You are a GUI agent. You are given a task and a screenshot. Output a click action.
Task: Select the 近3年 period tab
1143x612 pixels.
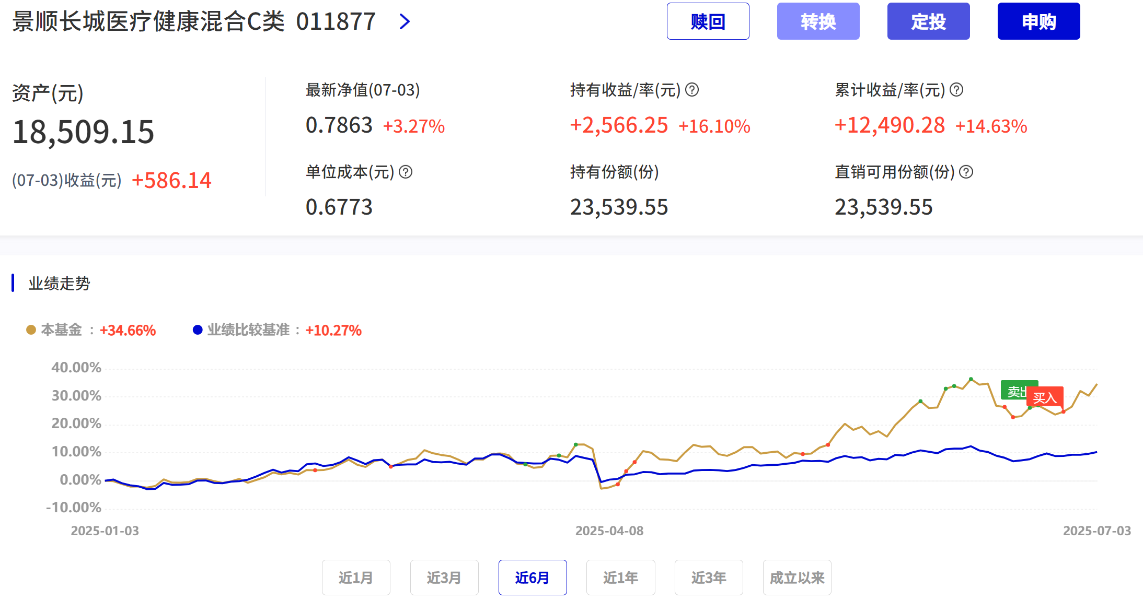tap(709, 578)
